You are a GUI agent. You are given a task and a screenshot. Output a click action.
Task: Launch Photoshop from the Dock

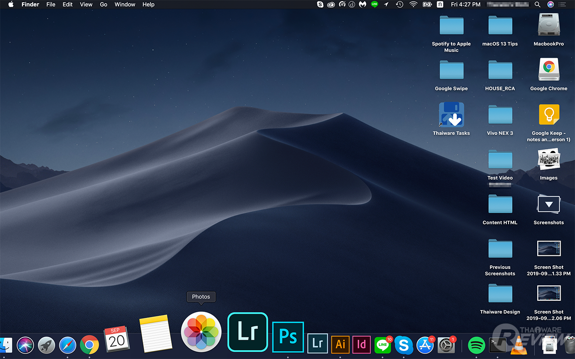point(288,337)
